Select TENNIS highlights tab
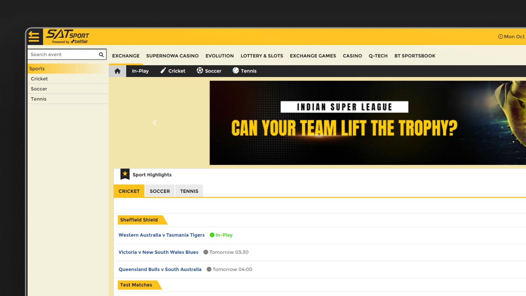The width and height of the screenshot is (526, 296). (x=189, y=191)
